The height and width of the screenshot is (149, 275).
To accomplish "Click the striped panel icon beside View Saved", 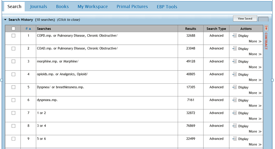I will (x=263, y=19).
